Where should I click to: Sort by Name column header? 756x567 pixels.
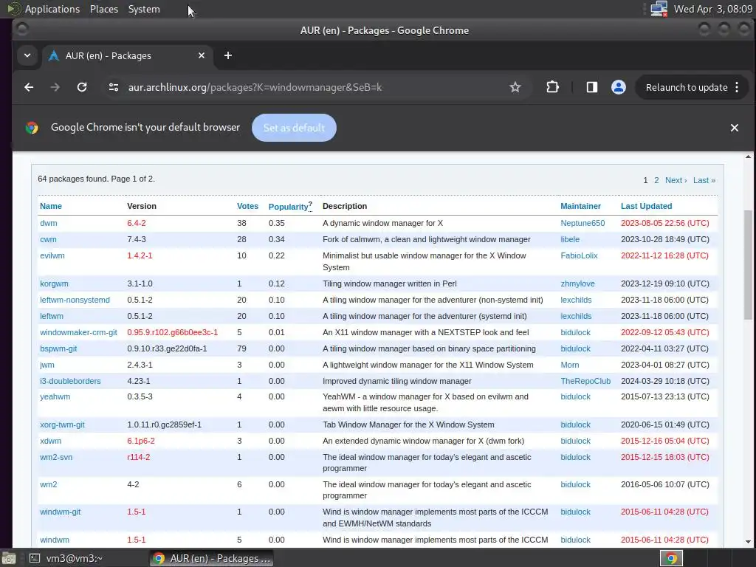point(51,206)
